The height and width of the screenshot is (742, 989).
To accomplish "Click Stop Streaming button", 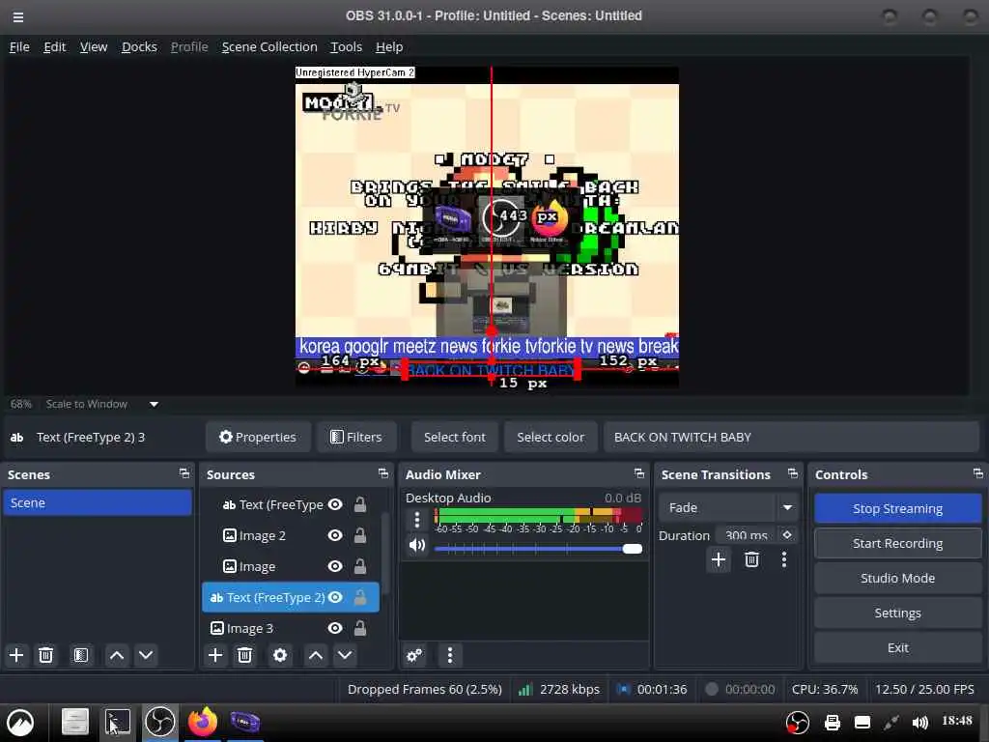I will pos(897,508).
